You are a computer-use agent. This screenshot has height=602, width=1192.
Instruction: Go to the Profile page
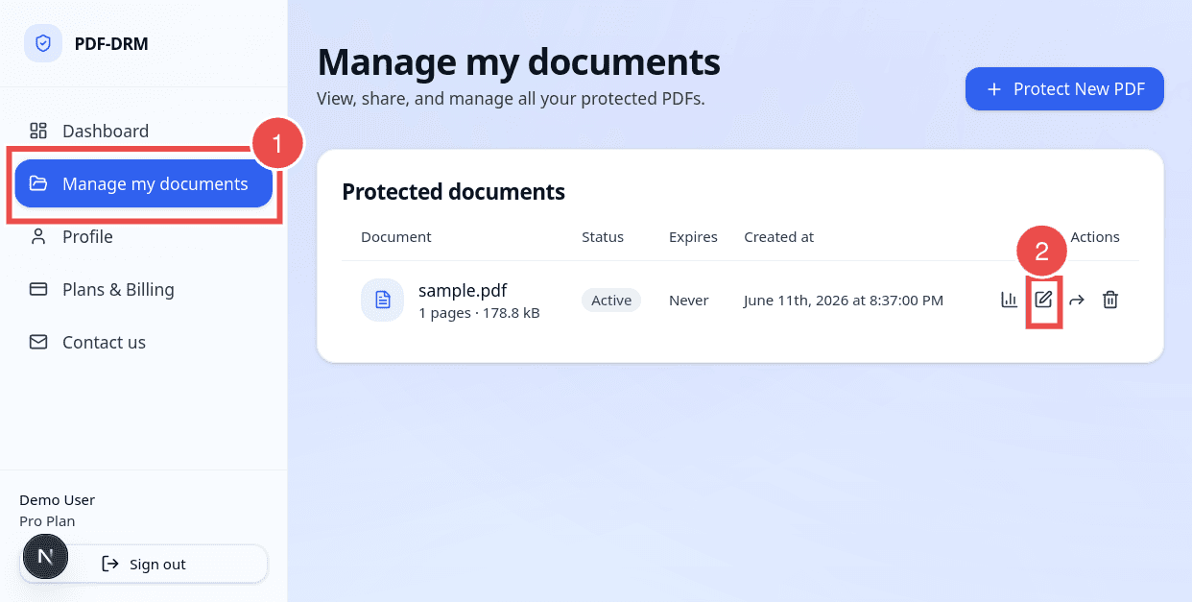point(144,236)
